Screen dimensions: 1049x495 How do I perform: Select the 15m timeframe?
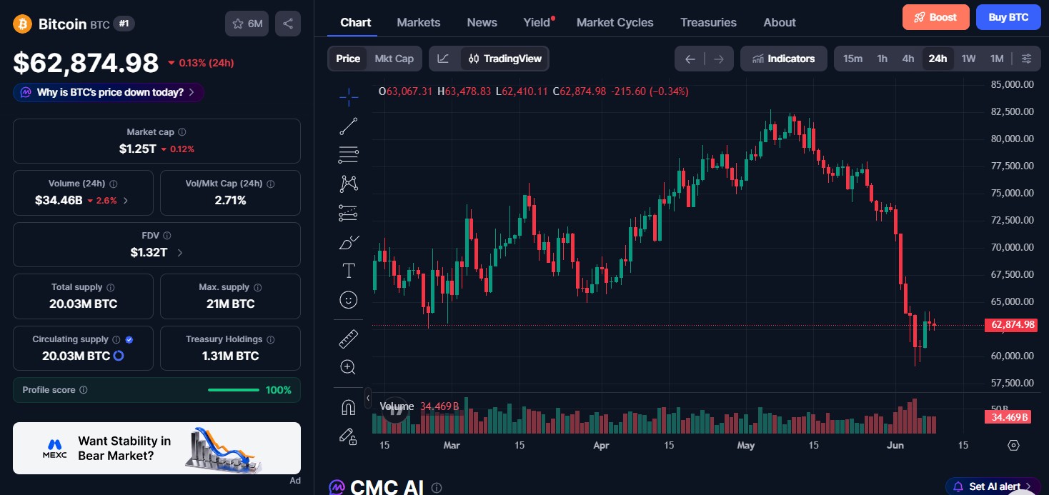[x=852, y=59]
